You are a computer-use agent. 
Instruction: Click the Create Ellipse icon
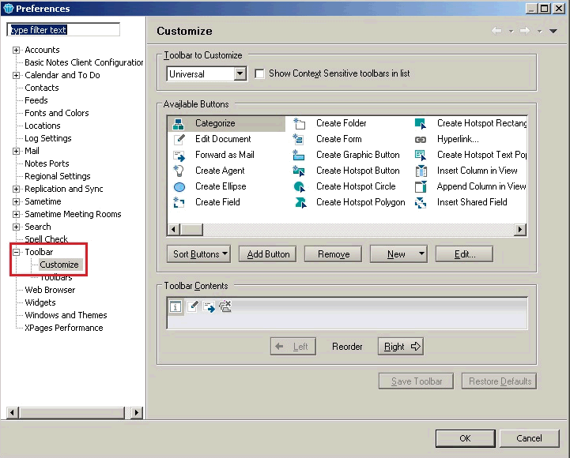(x=179, y=186)
